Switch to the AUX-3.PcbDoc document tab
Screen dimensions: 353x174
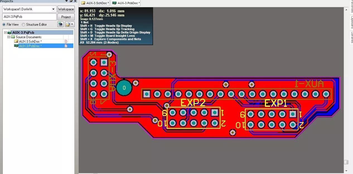[126, 3]
